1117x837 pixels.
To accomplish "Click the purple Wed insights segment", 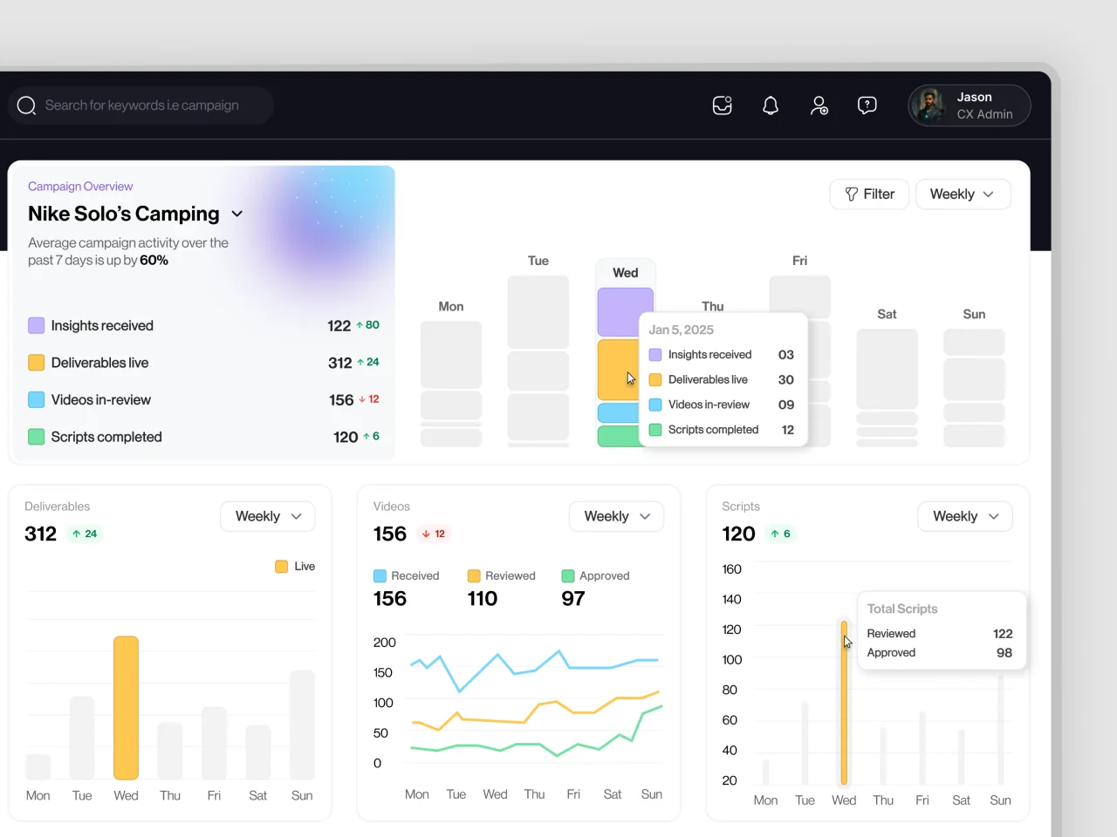I will [625, 312].
